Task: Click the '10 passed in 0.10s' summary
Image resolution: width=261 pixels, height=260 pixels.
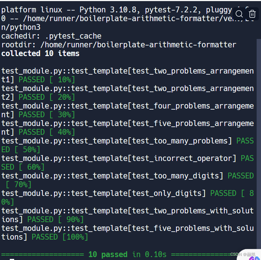Action: coord(127,255)
